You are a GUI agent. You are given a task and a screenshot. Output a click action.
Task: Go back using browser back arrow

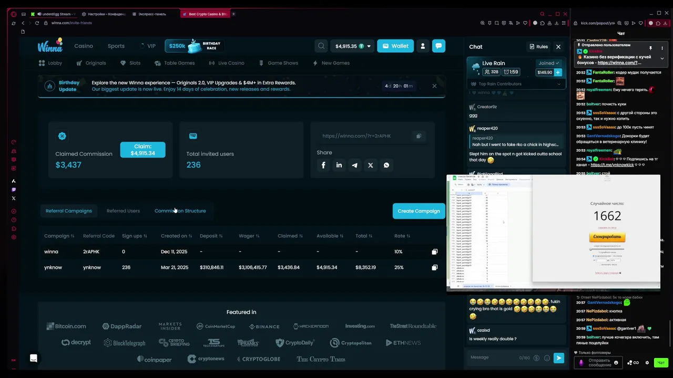point(23,23)
